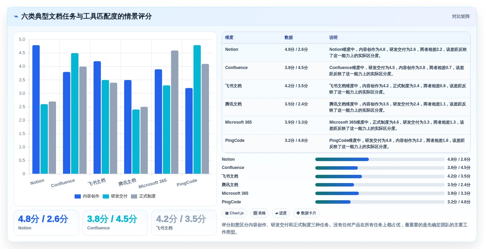Click the 数据 column header
The image size is (484, 249).
(x=289, y=38)
